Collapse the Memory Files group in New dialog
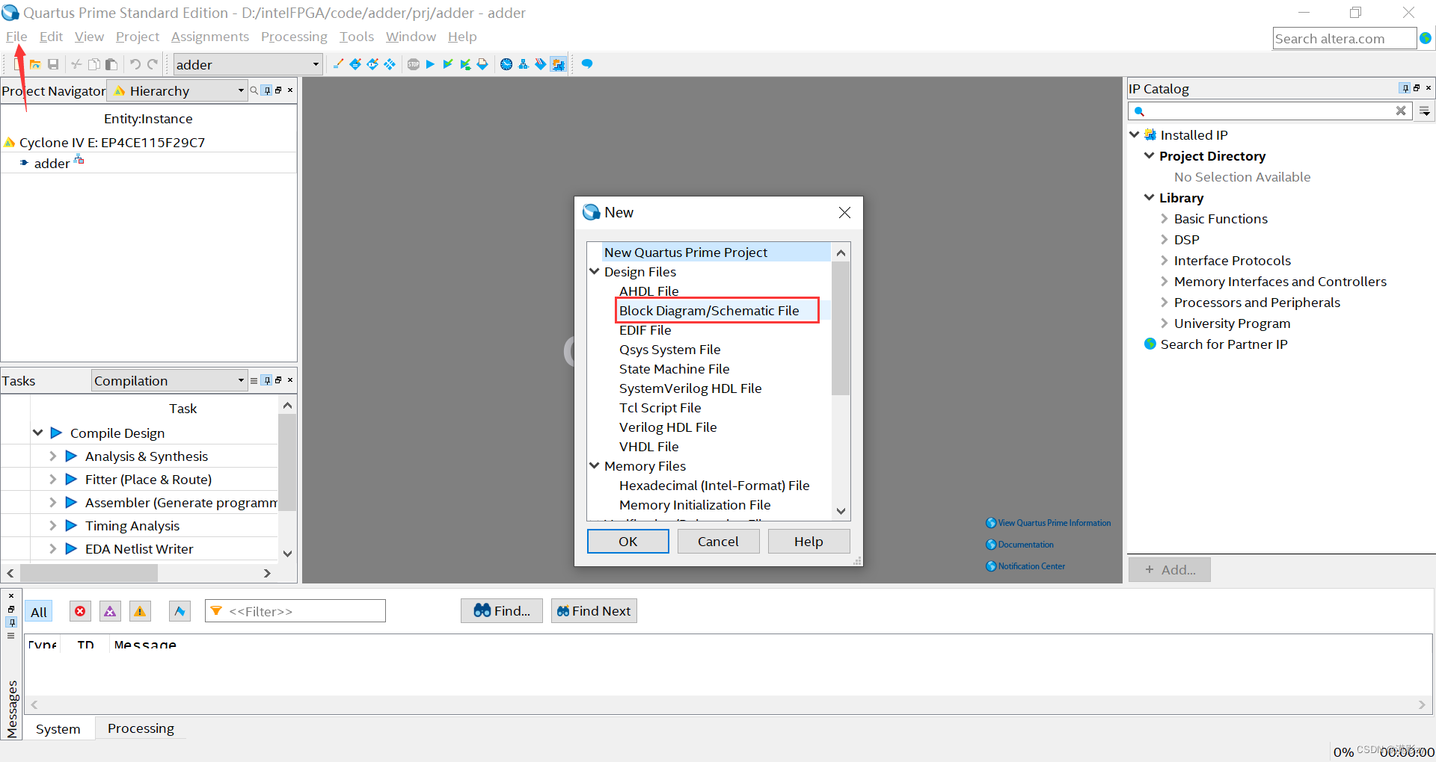 [x=595, y=465]
